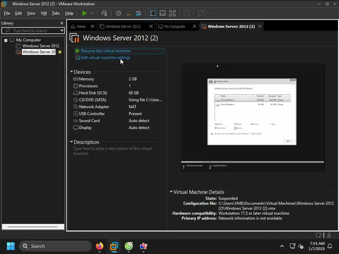Click Send Ctrl+Alt+Del toolbar icon
The height and width of the screenshot is (254, 339).
pyautogui.click(x=104, y=13)
